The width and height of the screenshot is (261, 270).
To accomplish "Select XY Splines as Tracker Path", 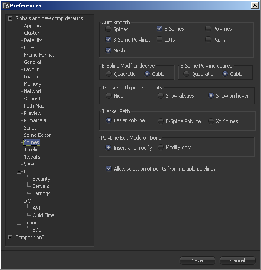I will [211, 121].
